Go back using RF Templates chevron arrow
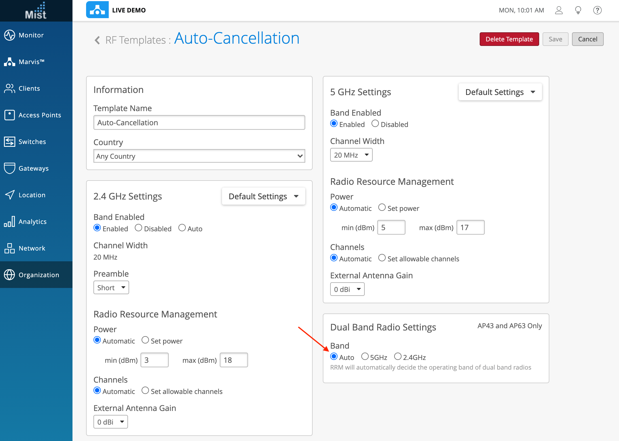Viewport: 619px width, 441px height. pos(97,40)
